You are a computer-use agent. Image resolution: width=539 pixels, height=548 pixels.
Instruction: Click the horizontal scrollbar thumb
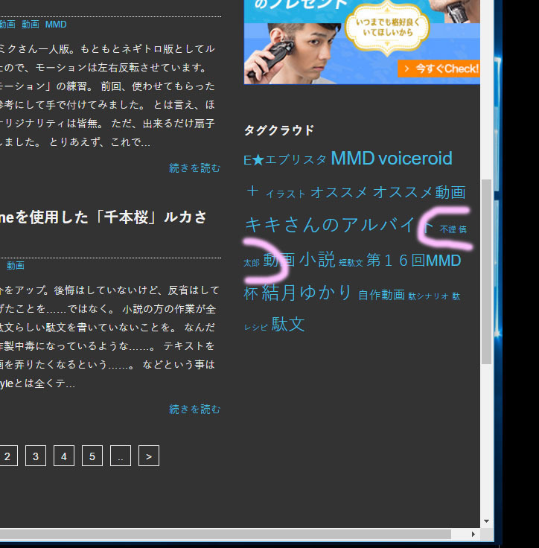pos(226,534)
